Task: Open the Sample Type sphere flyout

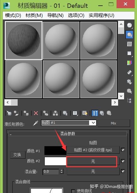Action: (129, 25)
